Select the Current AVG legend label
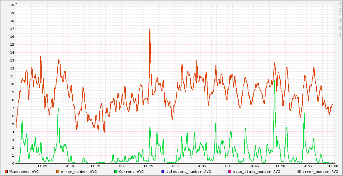This screenshot has width=343, height=176. pos(131,172)
